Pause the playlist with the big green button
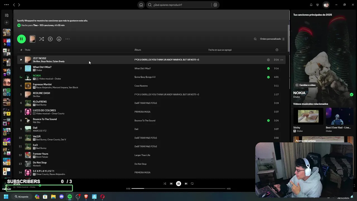This screenshot has height=201, width=357. pos(21,39)
